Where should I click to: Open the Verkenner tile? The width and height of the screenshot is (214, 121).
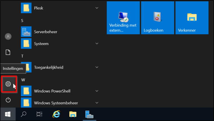click(192, 18)
